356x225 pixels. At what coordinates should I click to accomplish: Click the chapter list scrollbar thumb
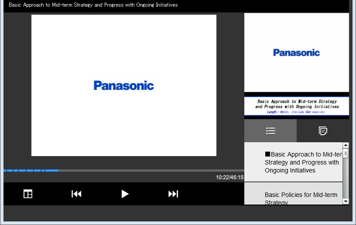pyautogui.click(x=346, y=153)
